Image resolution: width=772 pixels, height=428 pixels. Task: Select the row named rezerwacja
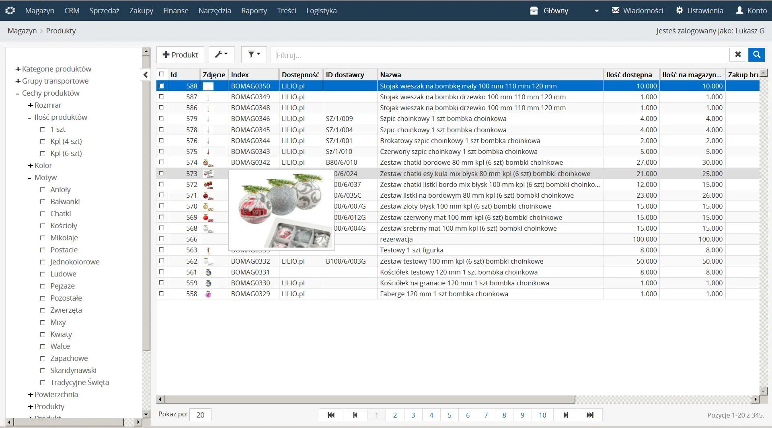point(458,239)
